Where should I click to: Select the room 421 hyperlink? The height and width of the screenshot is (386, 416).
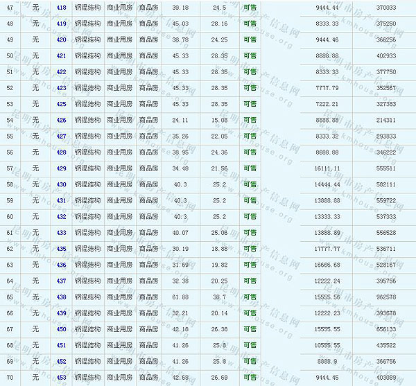click(62, 56)
